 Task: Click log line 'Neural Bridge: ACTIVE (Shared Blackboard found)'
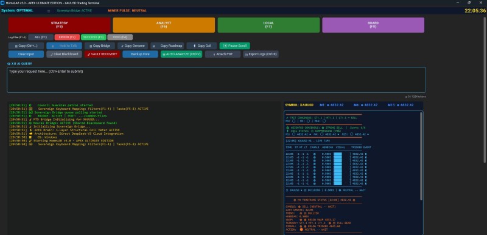coord(63,123)
